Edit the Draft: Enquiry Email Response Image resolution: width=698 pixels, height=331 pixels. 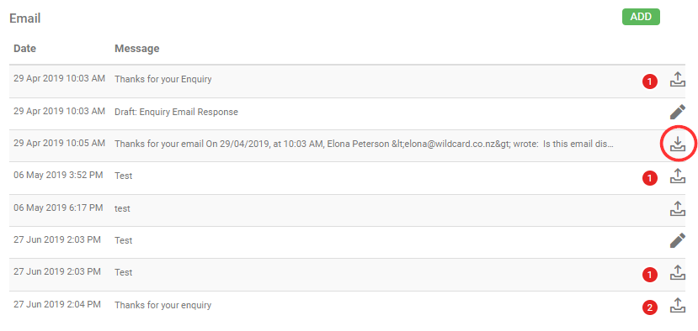coord(677,112)
